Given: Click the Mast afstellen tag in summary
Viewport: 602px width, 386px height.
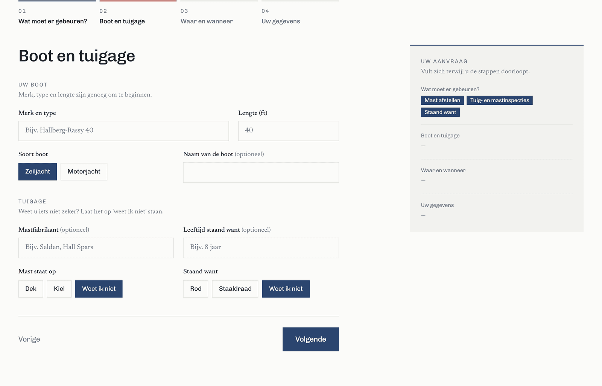Looking at the screenshot, I should [x=442, y=100].
